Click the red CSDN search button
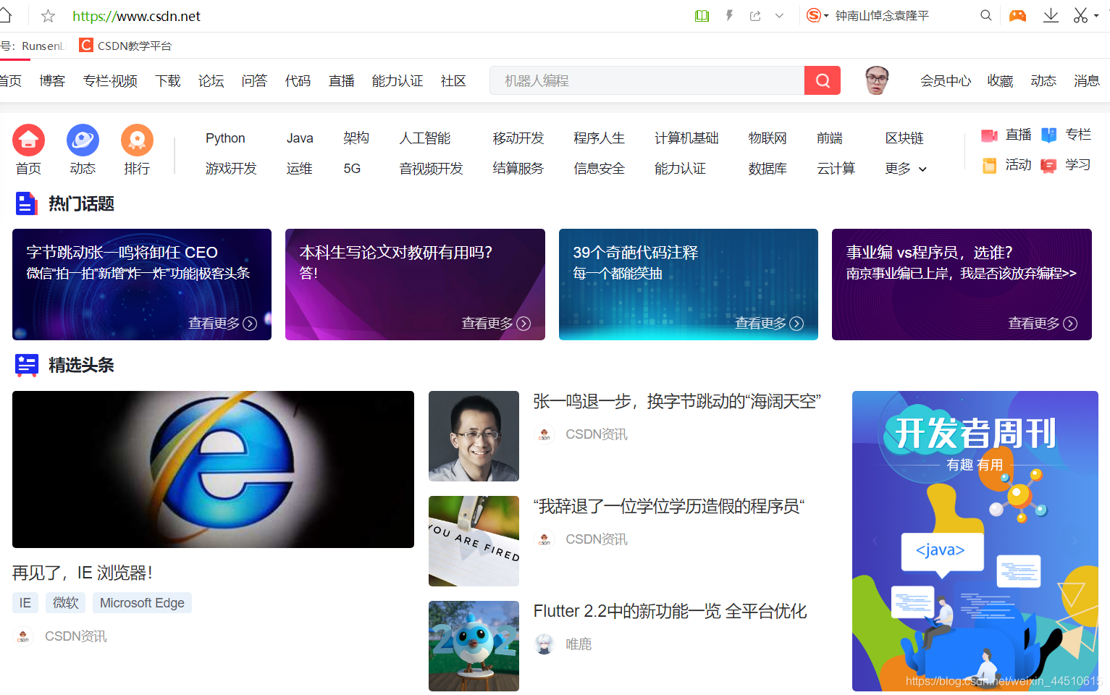1110x695 pixels. pos(823,80)
